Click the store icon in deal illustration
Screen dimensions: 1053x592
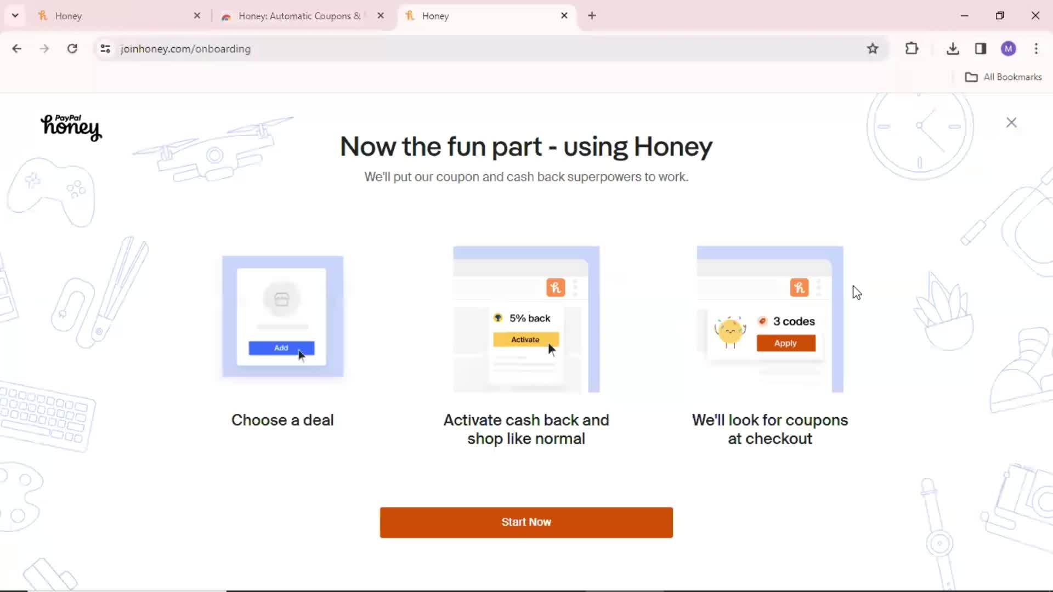(x=282, y=299)
